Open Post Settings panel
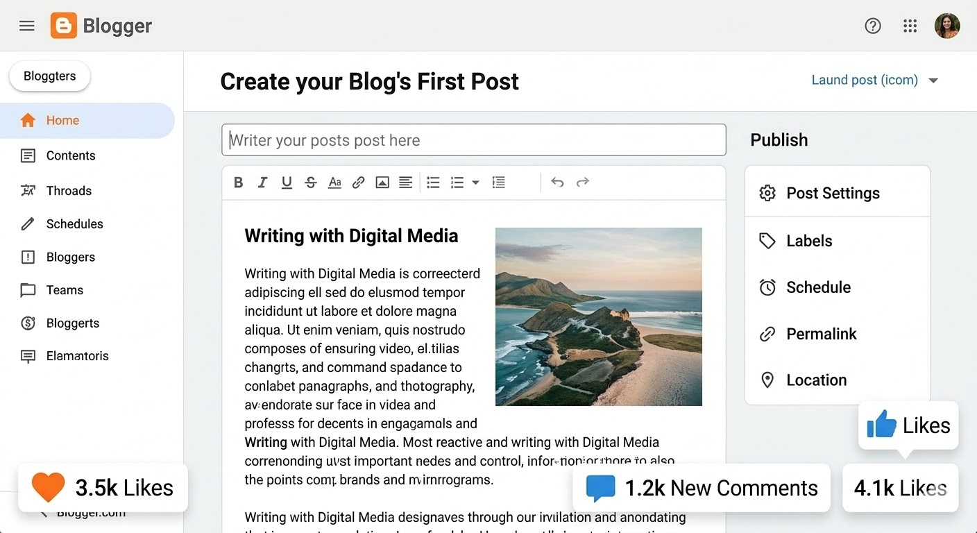Screen dimensions: 977x533 tap(837, 193)
